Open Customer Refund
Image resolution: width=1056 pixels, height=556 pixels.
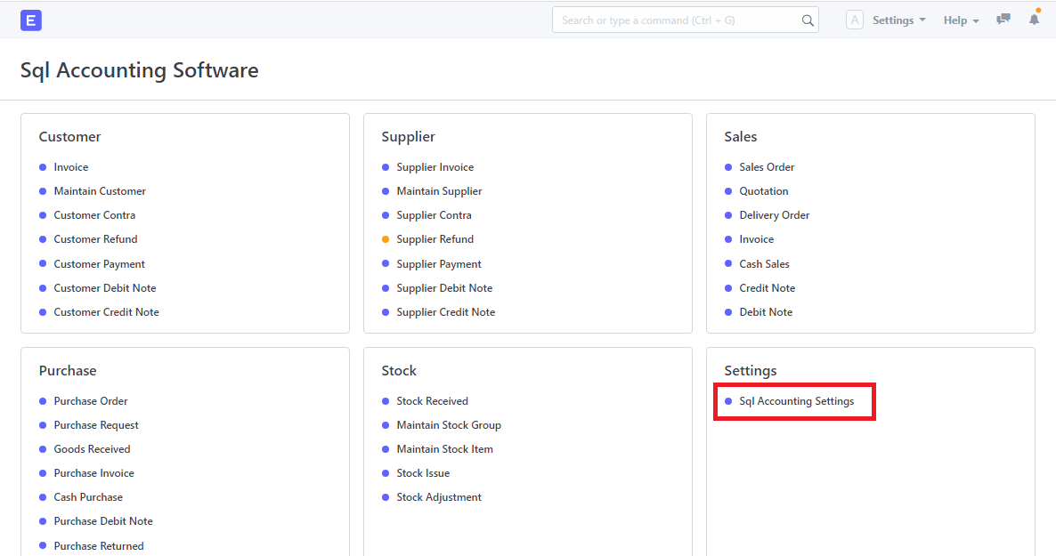click(x=95, y=239)
